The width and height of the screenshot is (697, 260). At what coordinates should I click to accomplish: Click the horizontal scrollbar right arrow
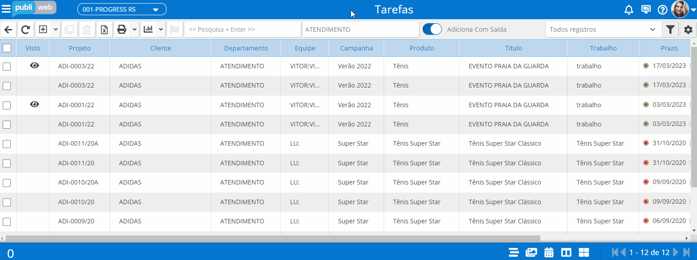point(687,239)
